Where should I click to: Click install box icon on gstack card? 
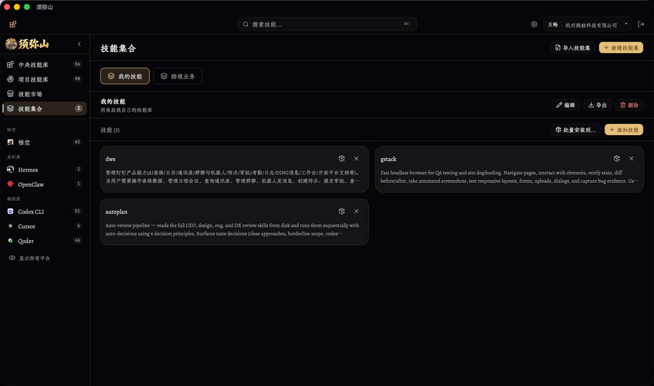tap(617, 158)
